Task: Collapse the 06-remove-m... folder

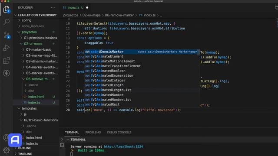Action: pos(36,79)
